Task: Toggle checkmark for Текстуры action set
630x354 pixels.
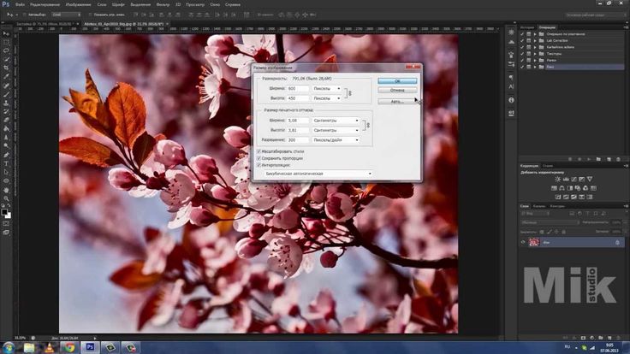Action: click(522, 53)
